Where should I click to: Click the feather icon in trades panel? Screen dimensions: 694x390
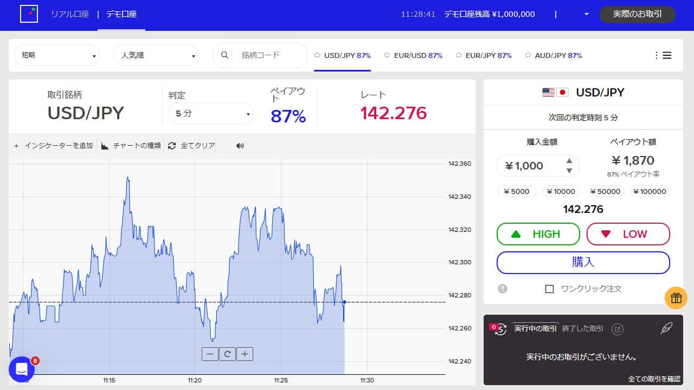click(x=666, y=328)
